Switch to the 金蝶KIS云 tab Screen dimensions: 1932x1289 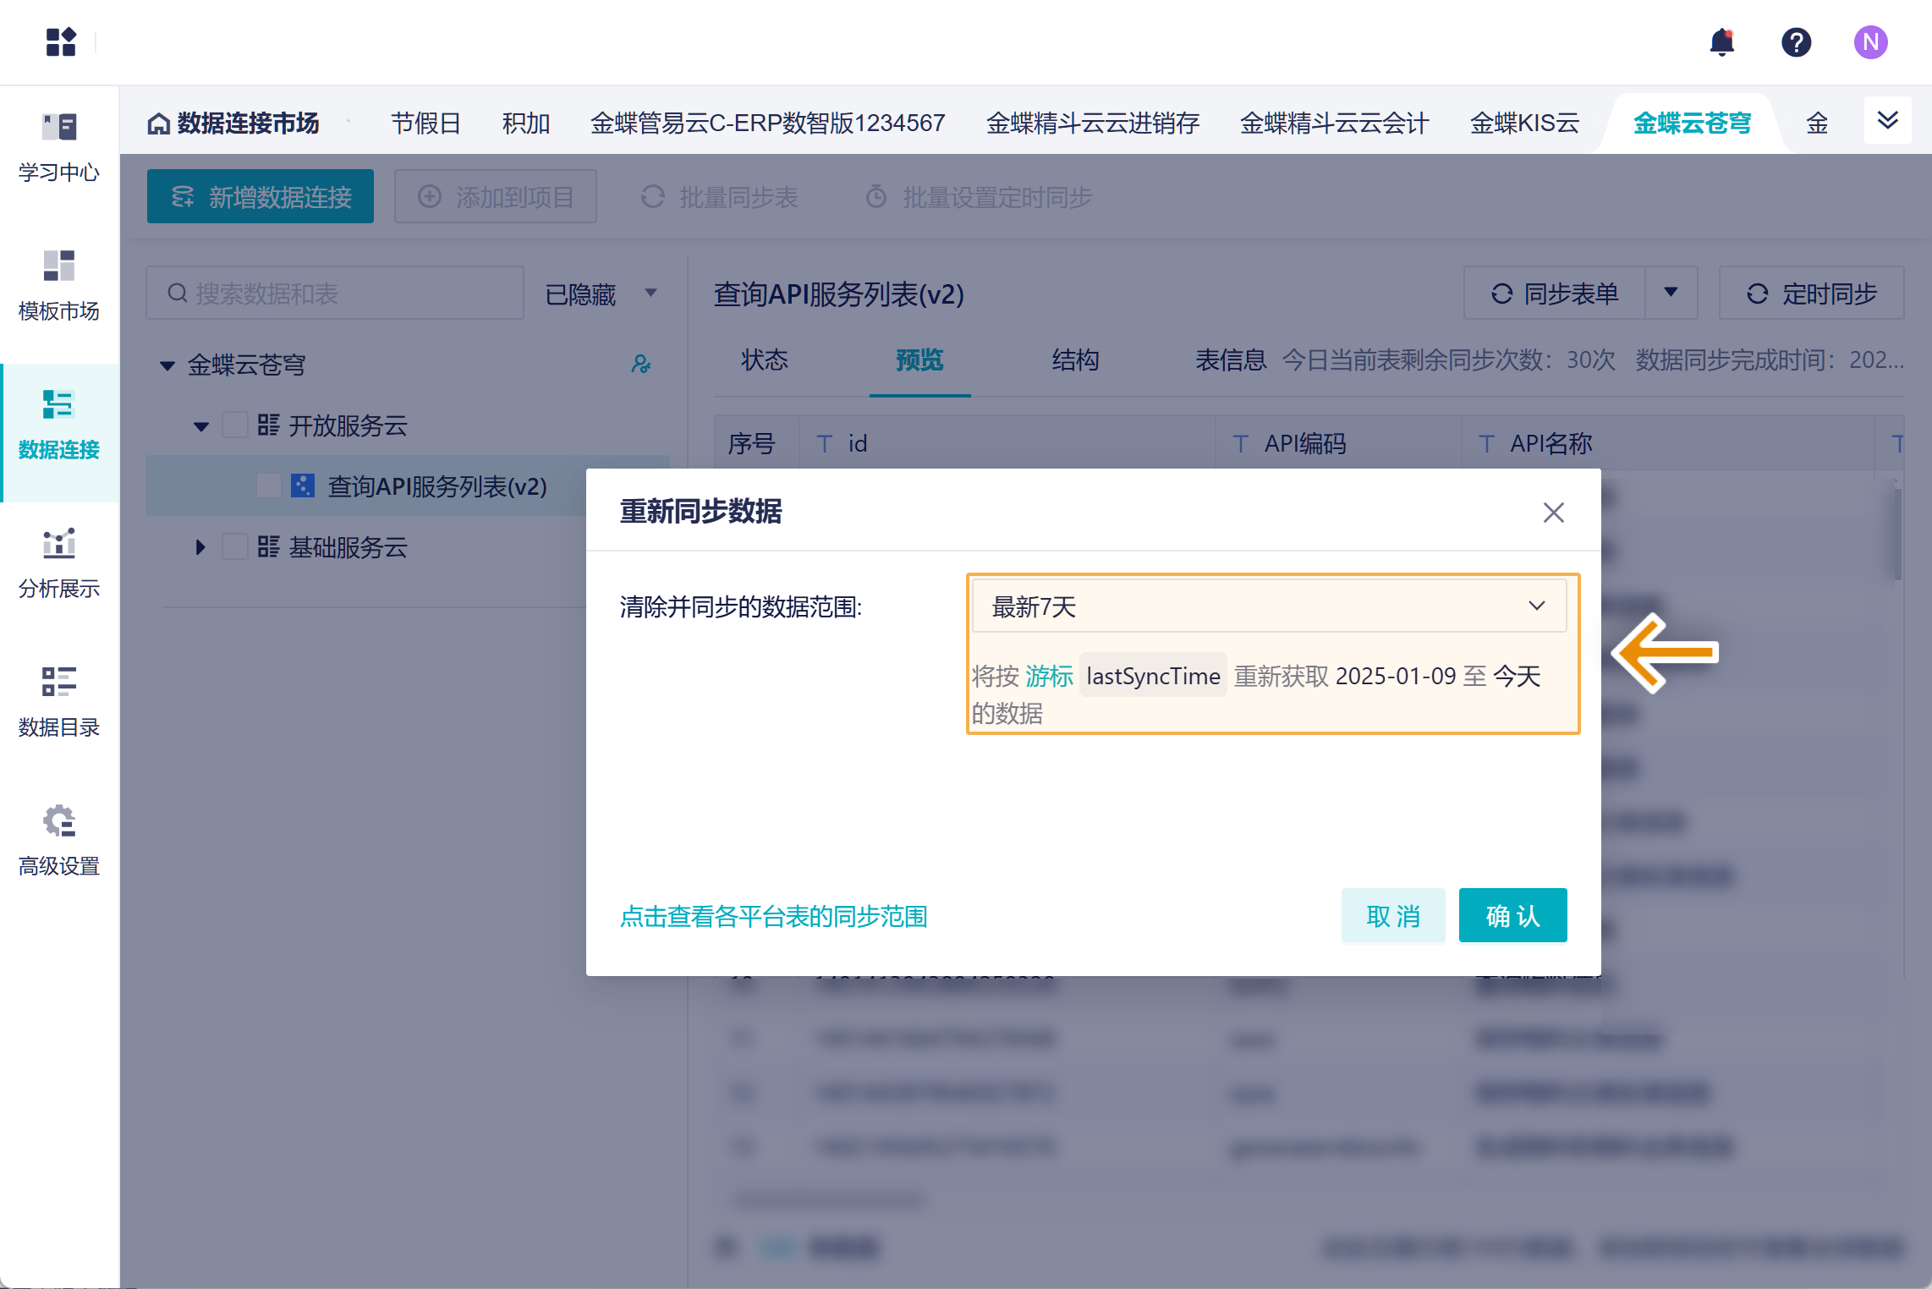[1524, 123]
